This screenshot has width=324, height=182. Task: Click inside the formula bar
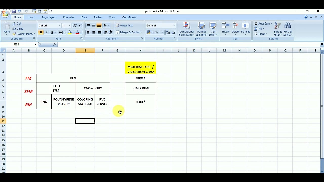(189, 44)
